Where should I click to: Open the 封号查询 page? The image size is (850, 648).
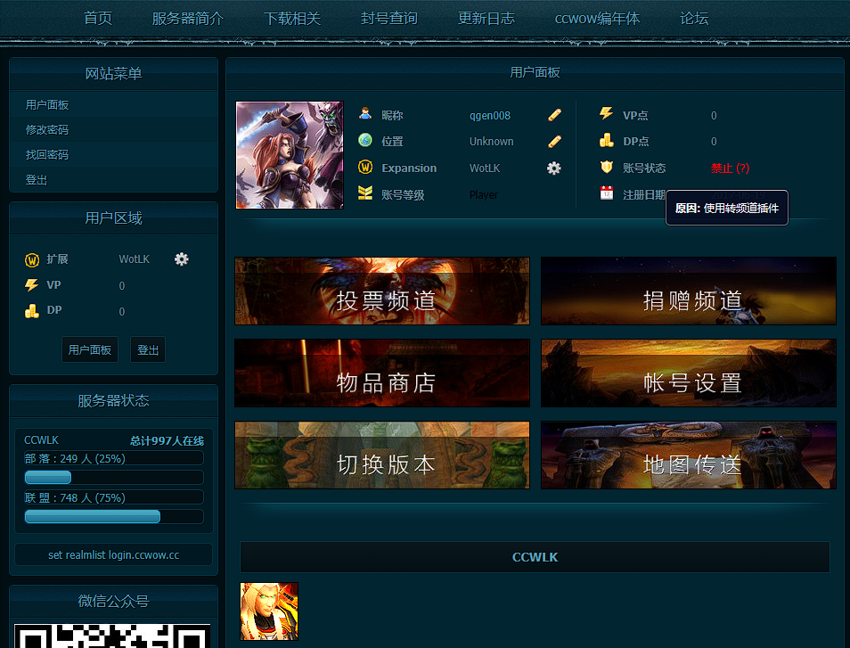[388, 17]
